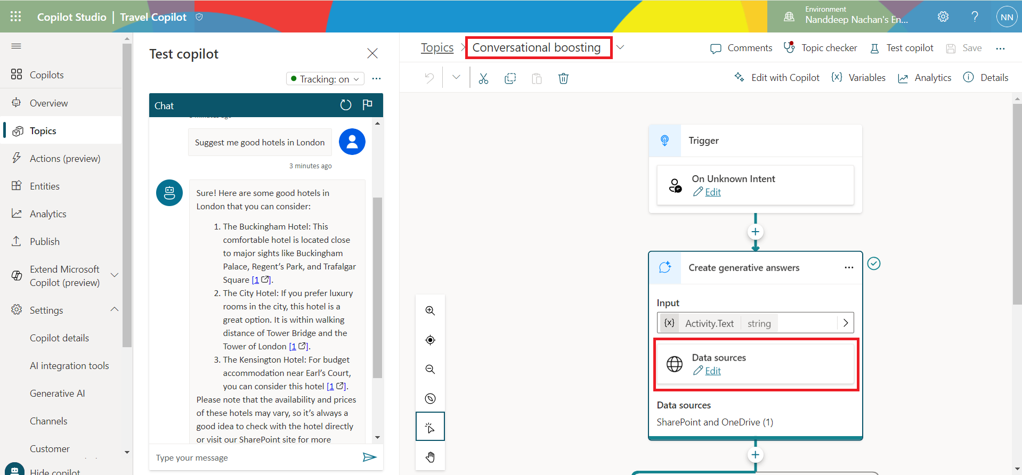
Task: Click the Copy icon in authoring toolbar
Action: point(510,79)
